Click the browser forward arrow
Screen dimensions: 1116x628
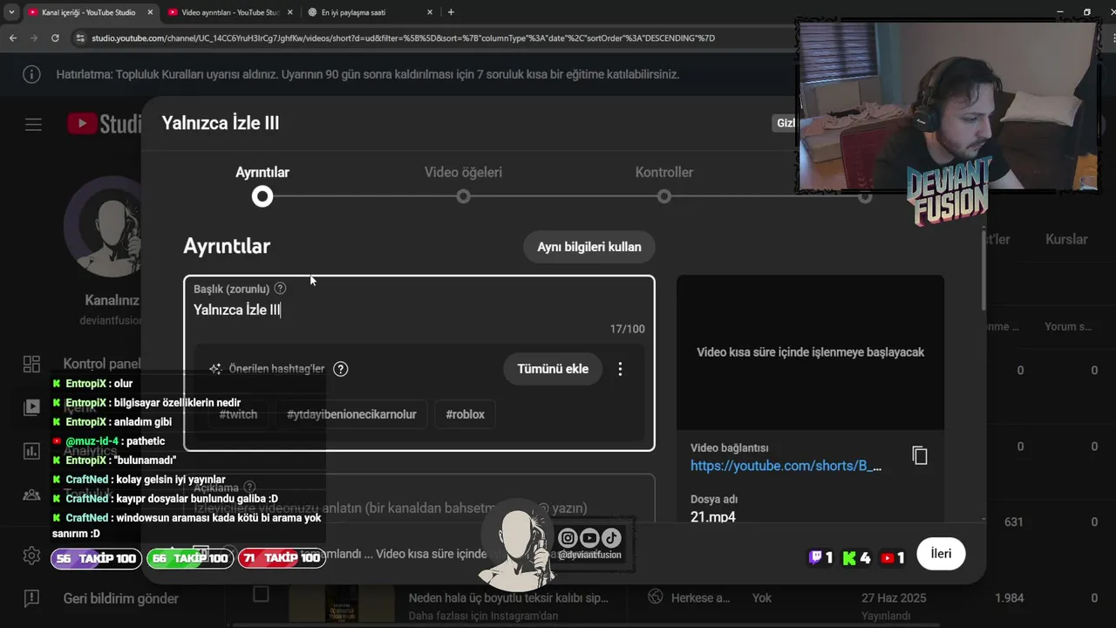pyautogui.click(x=34, y=38)
